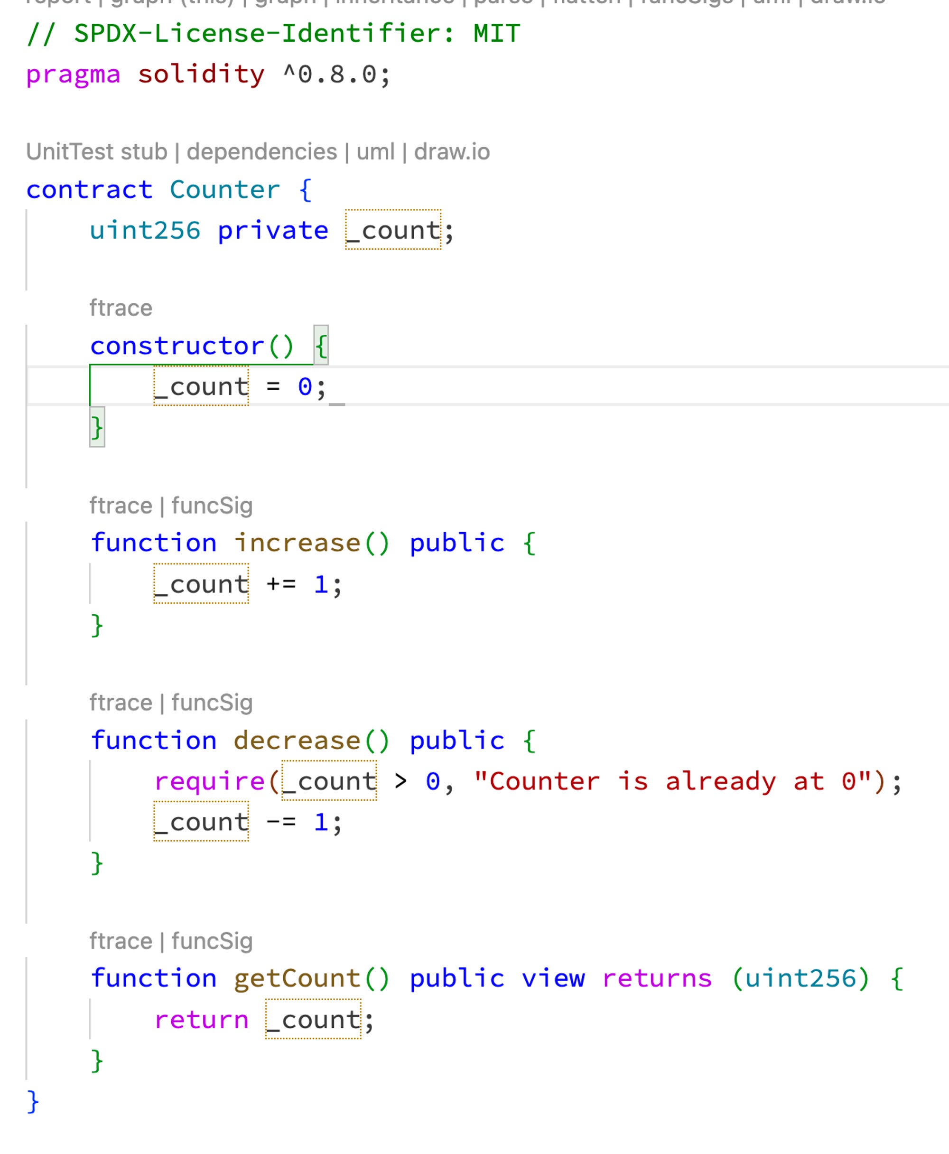The height and width of the screenshot is (1154, 949).
Task: Open draw.io lens above contract Counter
Action: (452, 152)
